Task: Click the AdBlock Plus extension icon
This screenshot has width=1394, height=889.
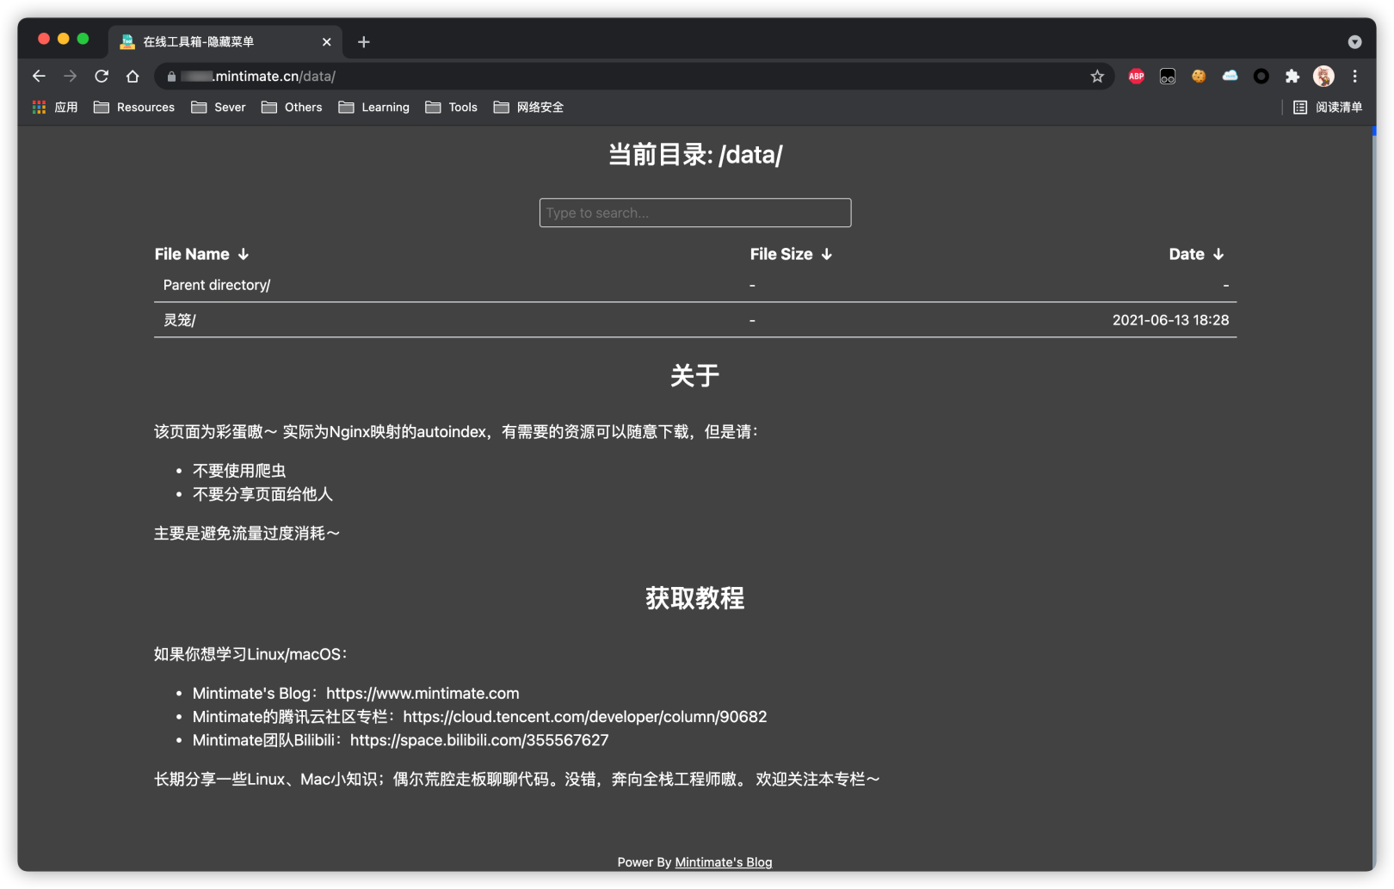Action: (1135, 76)
